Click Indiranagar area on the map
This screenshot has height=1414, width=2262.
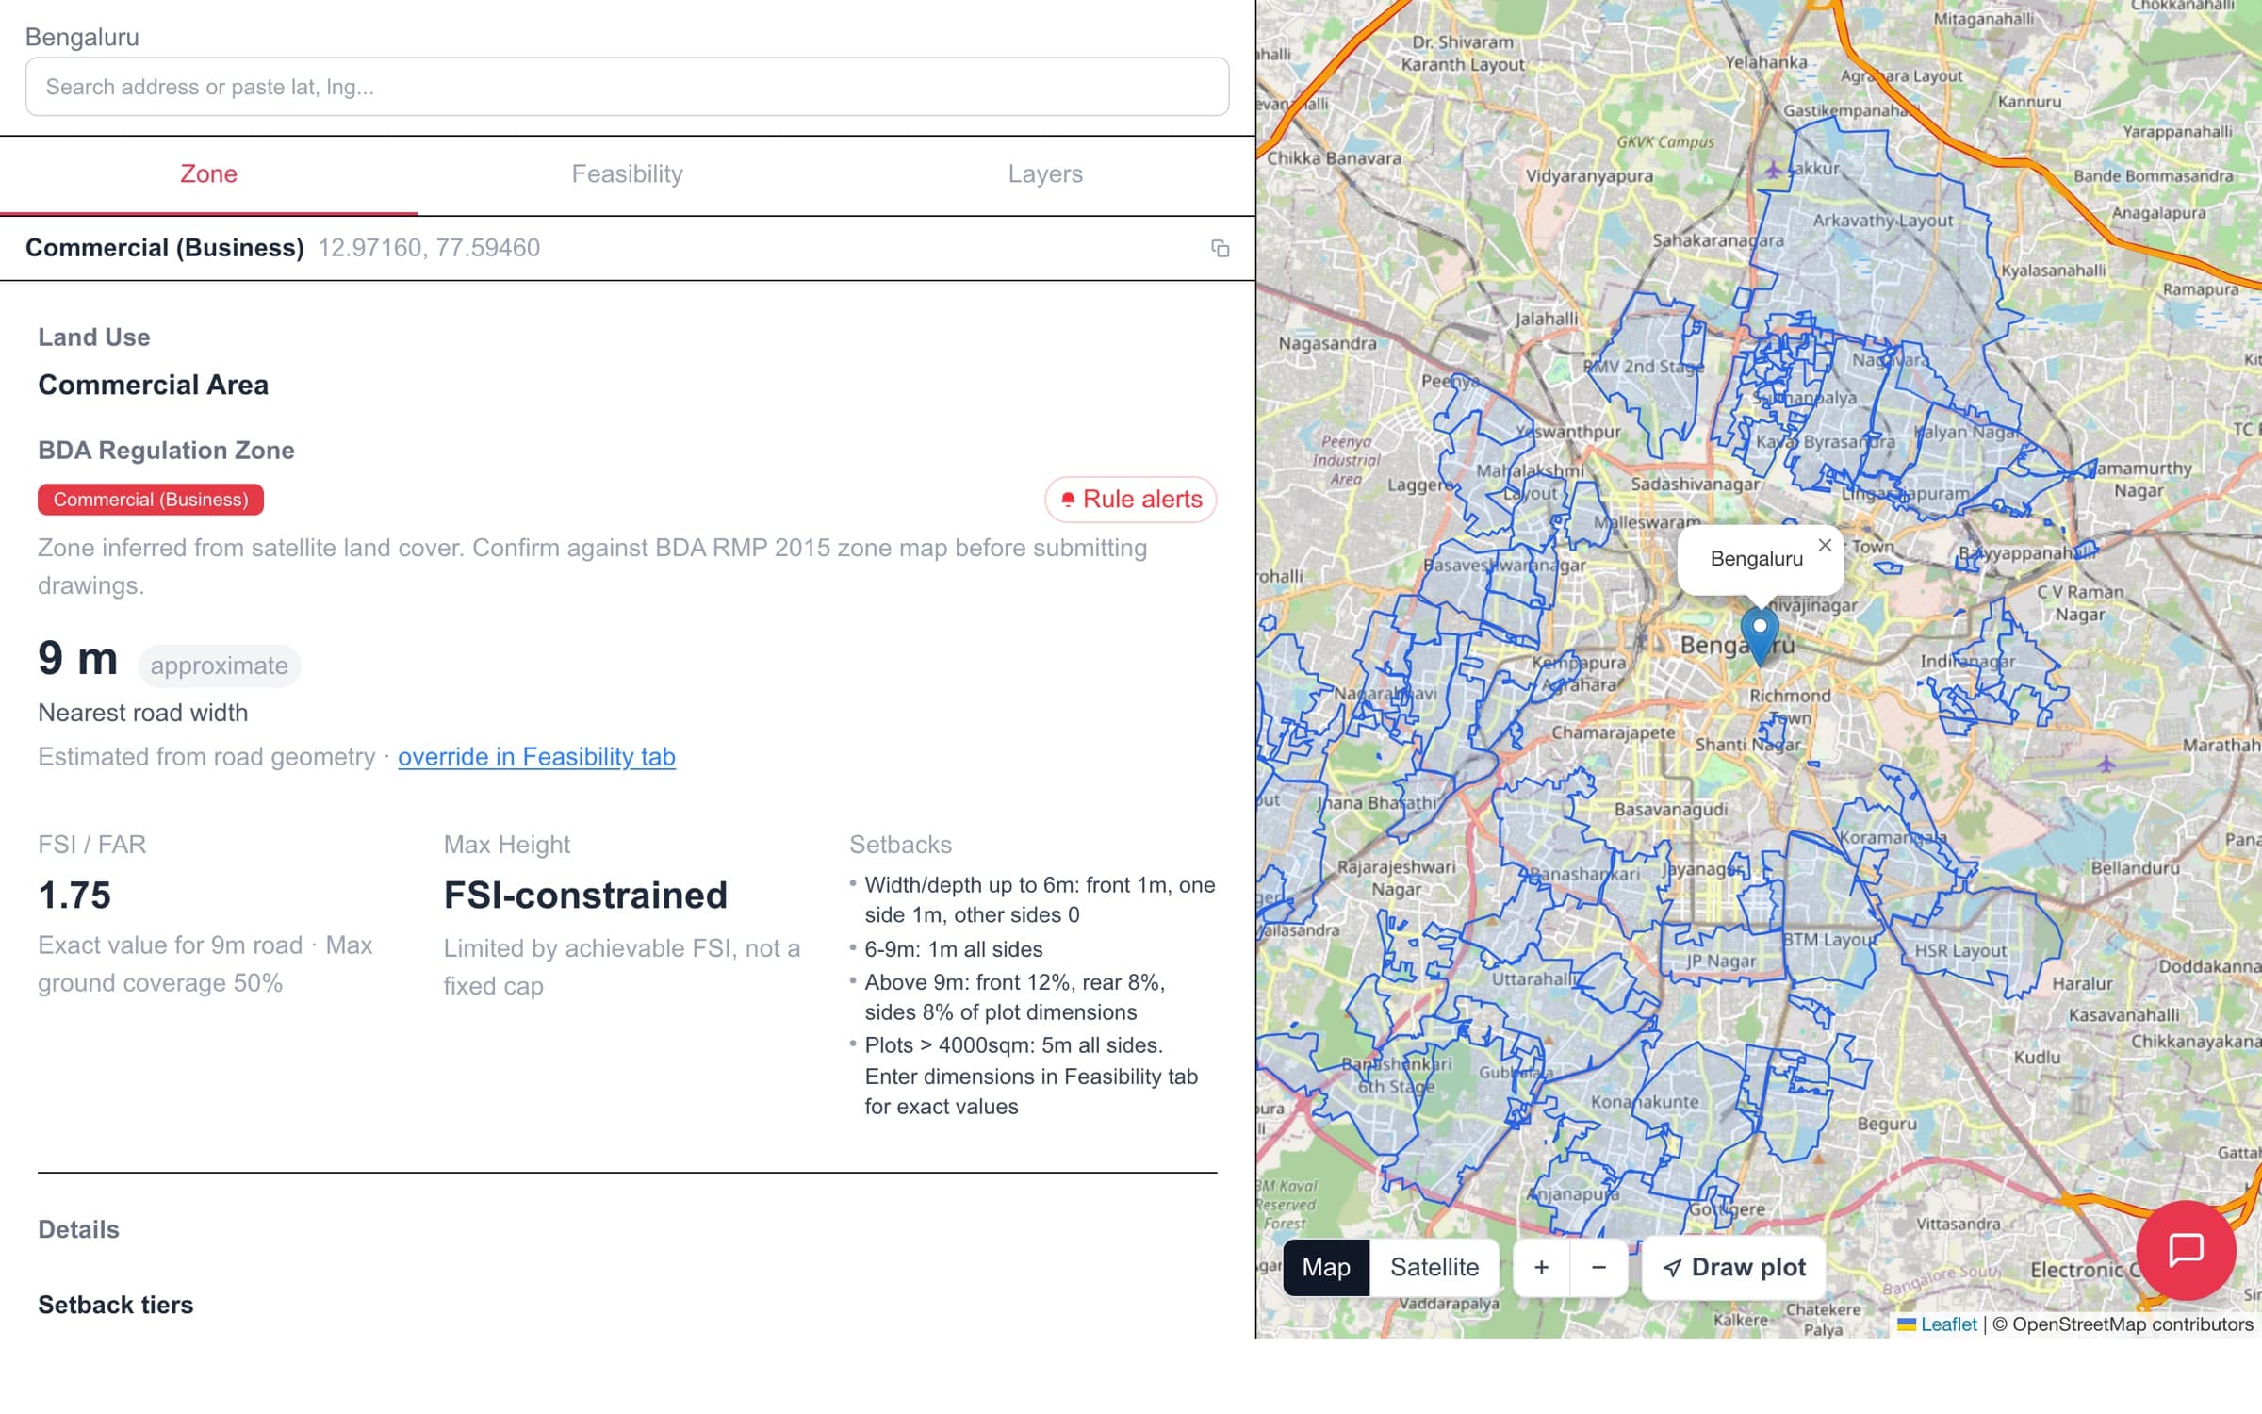1967,661
